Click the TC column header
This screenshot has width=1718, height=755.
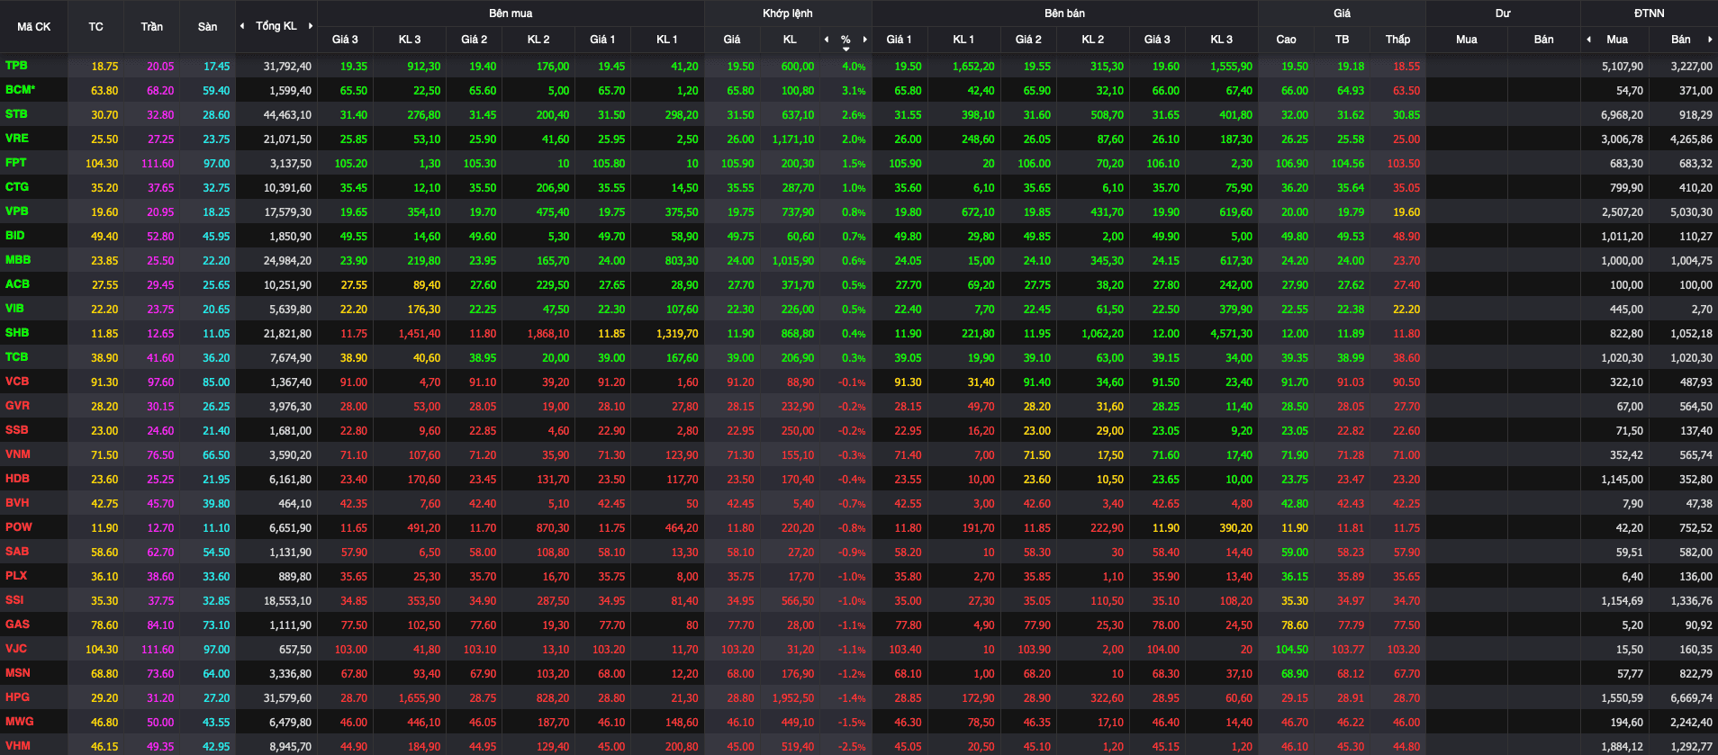click(x=95, y=27)
